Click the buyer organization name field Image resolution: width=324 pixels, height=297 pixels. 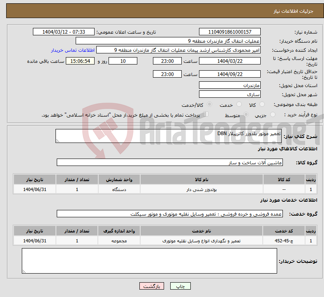point(168,41)
